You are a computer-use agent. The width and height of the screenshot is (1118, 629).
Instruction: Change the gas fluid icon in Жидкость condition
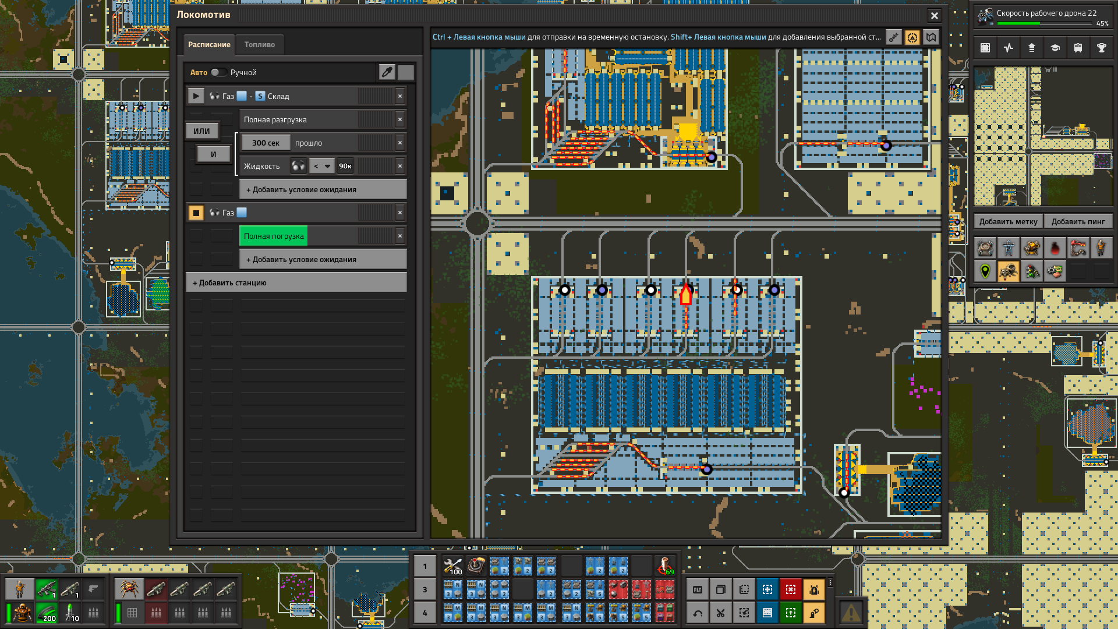point(298,166)
